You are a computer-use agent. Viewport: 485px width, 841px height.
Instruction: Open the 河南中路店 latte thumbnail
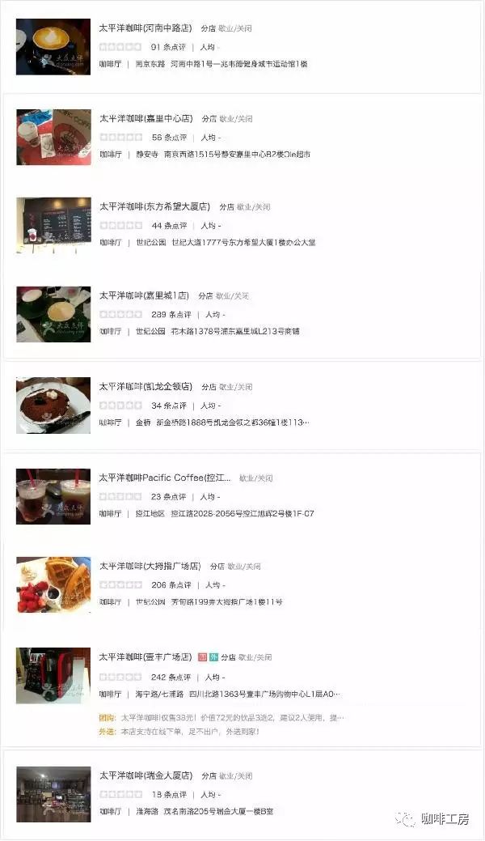[53, 47]
